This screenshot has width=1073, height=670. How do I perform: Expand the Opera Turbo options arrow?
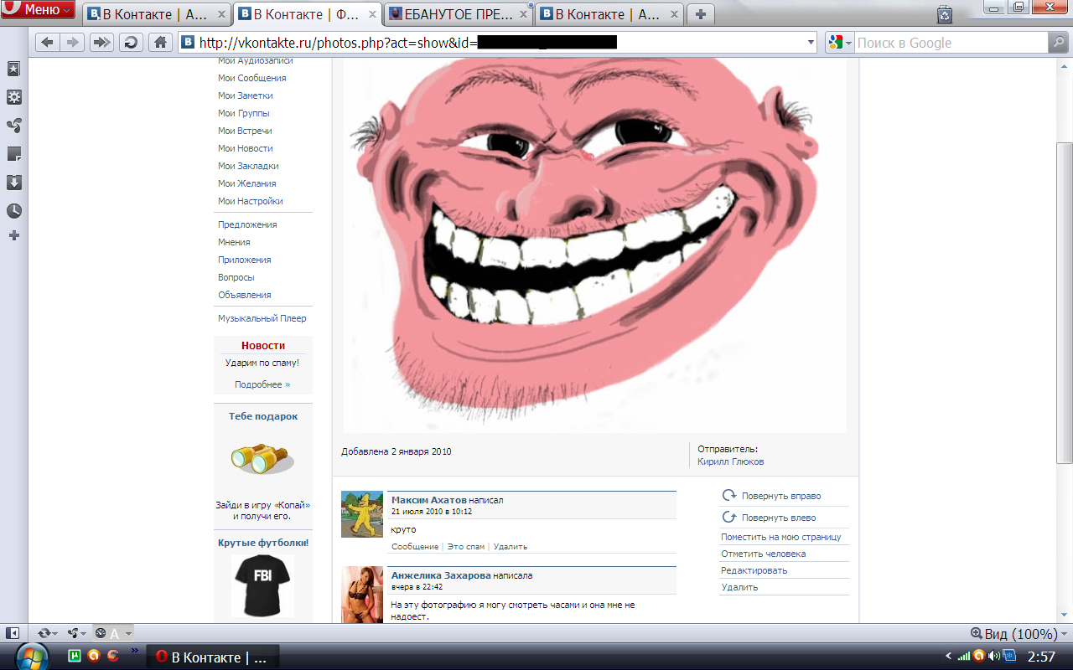click(x=128, y=633)
